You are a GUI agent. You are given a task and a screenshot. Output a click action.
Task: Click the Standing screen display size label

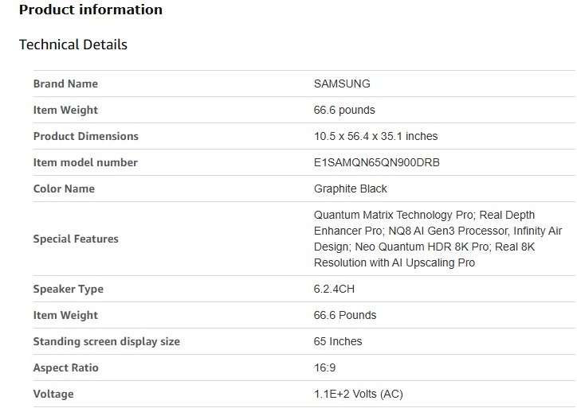(107, 341)
